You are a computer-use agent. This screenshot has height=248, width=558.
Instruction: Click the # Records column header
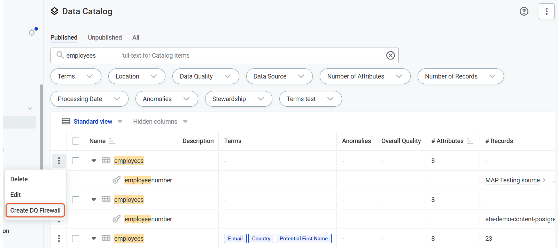pos(499,141)
